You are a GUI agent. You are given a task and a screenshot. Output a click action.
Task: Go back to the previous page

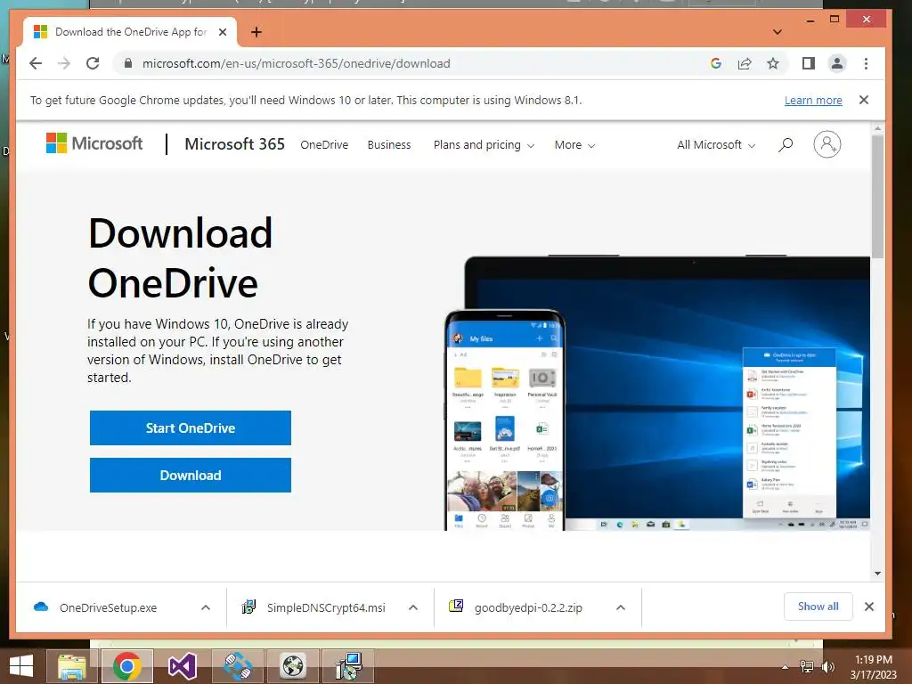click(x=36, y=63)
